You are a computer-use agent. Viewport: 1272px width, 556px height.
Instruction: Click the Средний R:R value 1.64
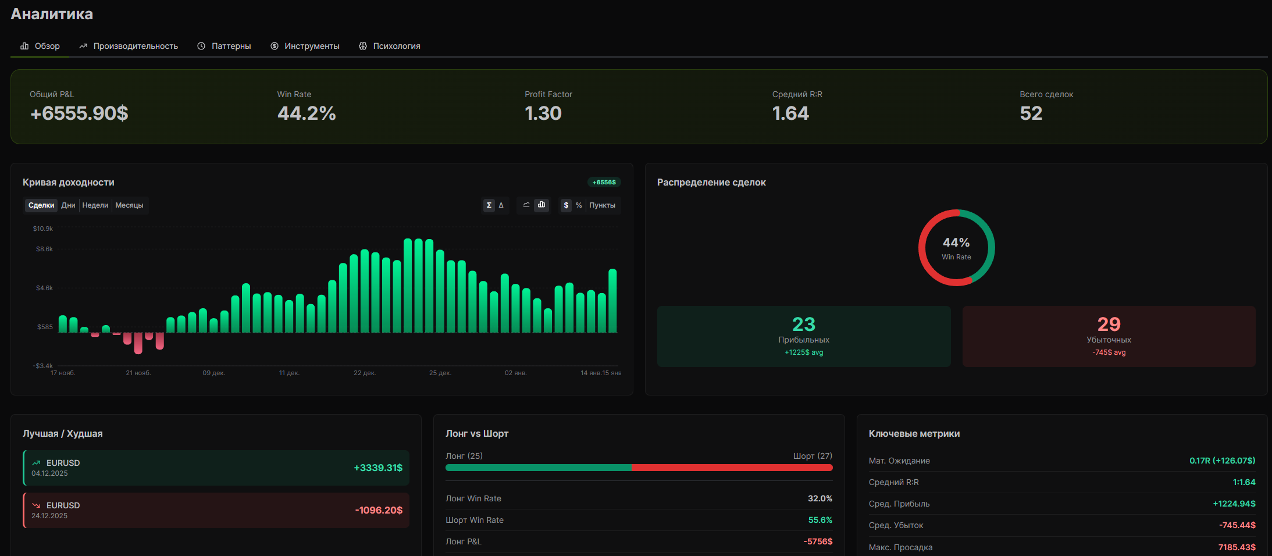790,113
